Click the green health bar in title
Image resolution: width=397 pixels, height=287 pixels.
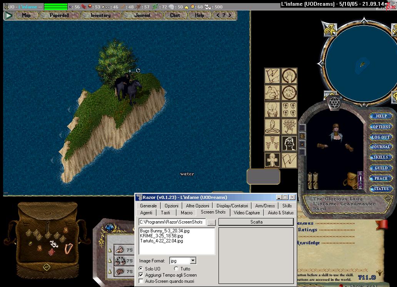click(56, 7)
